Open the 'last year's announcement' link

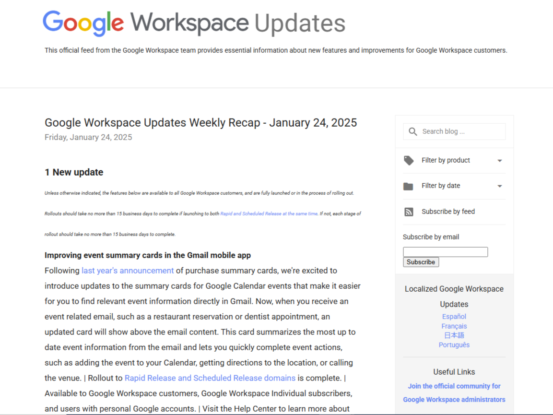click(x=128, y=270)
